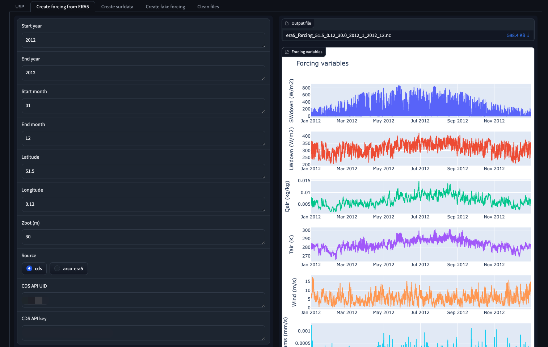Click the LWdown red chart area
548x347 pixels.
[421, 149]
